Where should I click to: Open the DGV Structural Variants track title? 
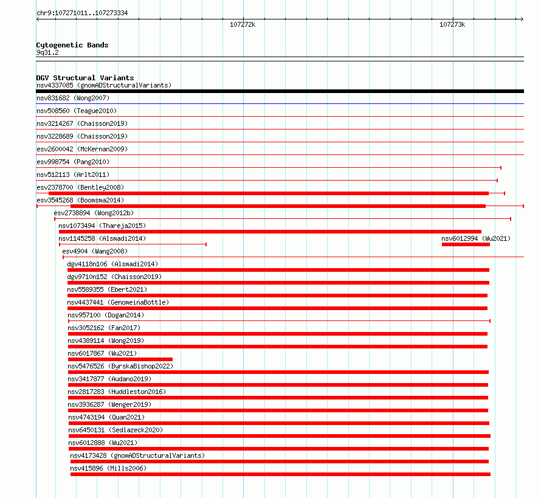[85, 78]
